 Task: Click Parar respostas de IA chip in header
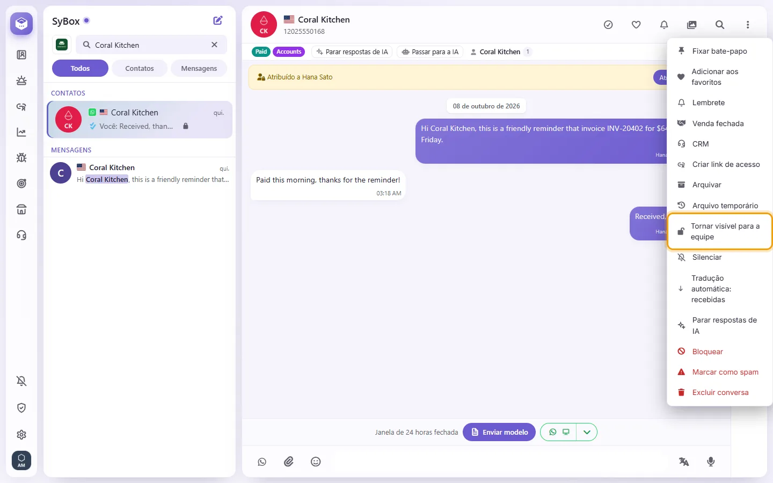(x=352, y=52)
